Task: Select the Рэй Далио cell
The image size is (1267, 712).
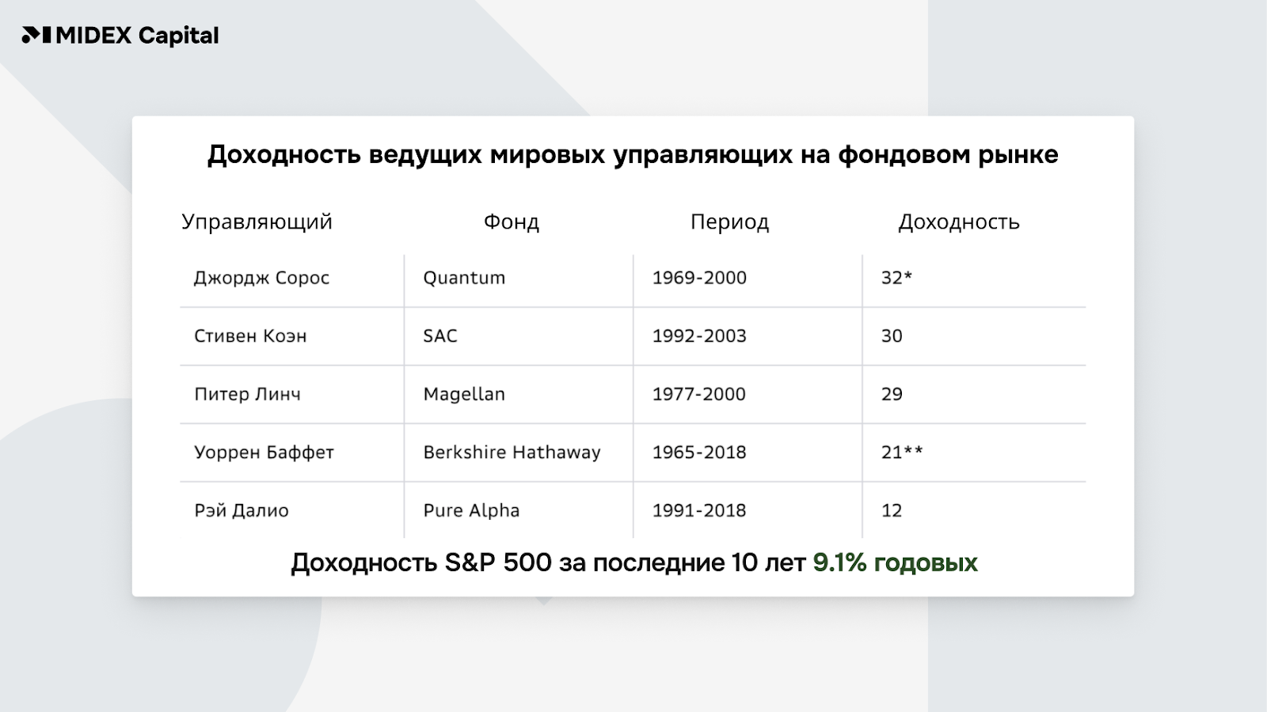Action: 242,510
